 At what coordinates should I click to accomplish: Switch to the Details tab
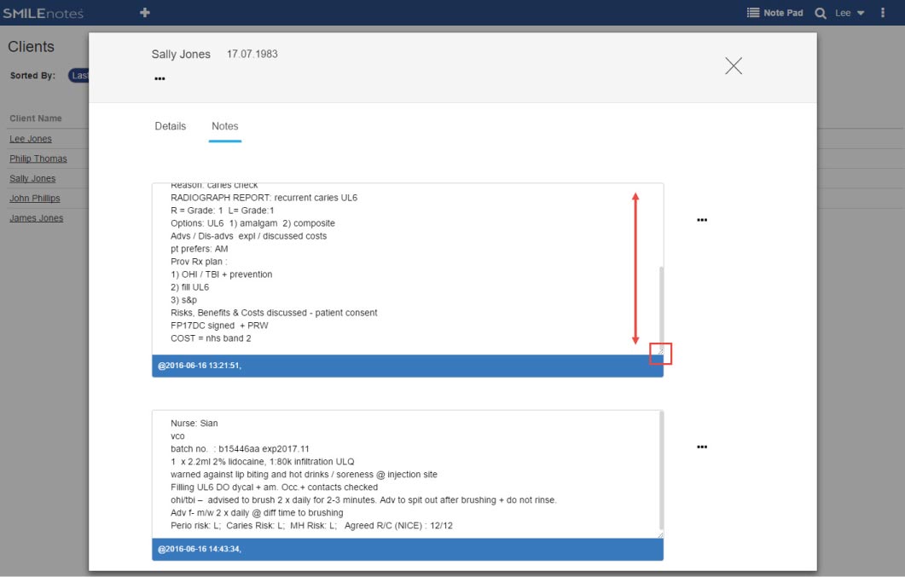(170, 126)
